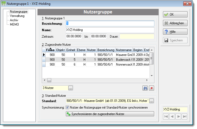
Task: Click the Hilfe question mark button
Action: (175, 32)
